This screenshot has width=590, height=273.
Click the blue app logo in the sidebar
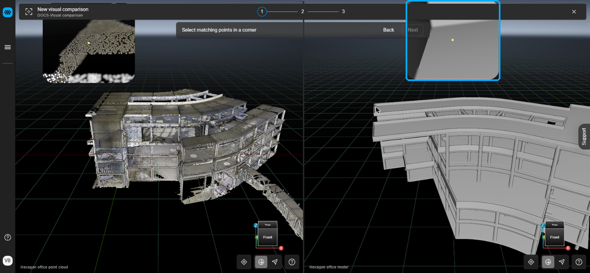(x=7, y=13)
